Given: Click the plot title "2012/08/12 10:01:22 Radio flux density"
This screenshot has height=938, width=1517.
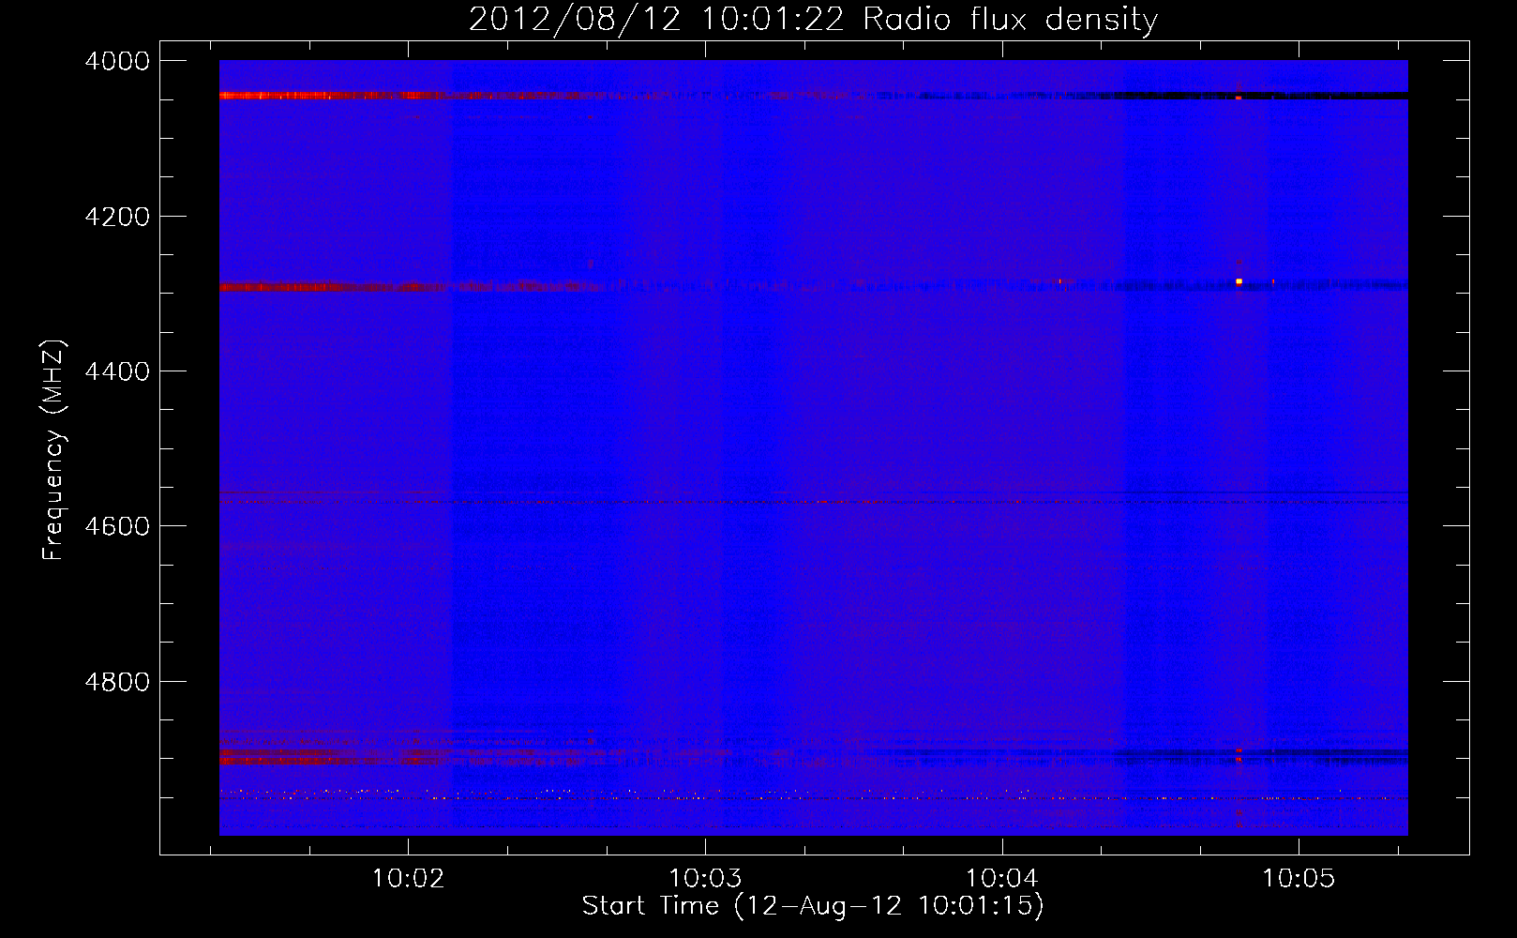Looking at the screenshot, I should pyautogui.click(x=813, y=19).
